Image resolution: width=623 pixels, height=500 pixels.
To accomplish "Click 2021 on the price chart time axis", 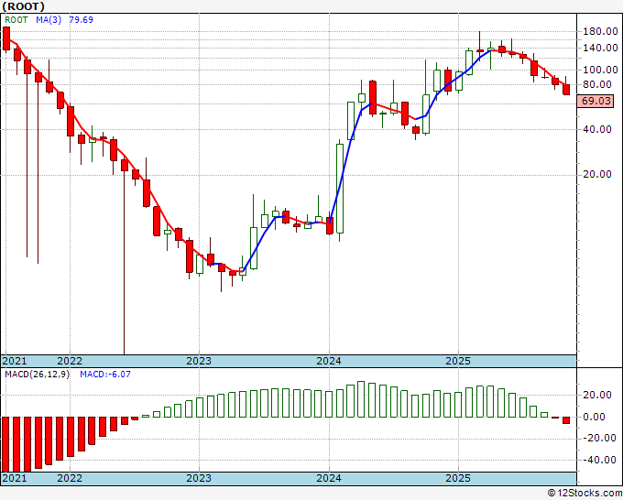I will click(15, 361).
